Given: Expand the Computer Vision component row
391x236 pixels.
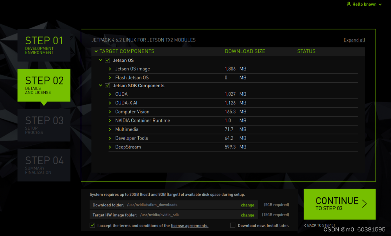Looking at the screenshot, I should (110, 111).
